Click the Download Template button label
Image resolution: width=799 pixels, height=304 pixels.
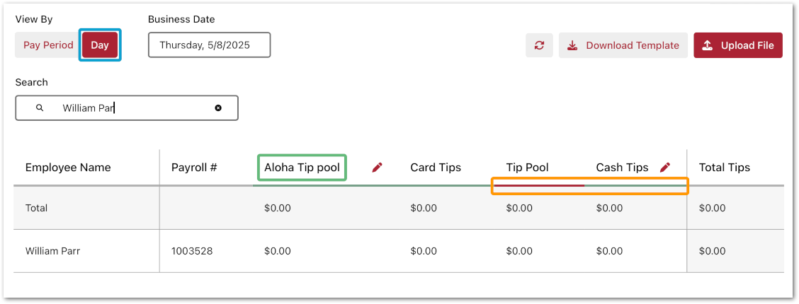point(633,45)
